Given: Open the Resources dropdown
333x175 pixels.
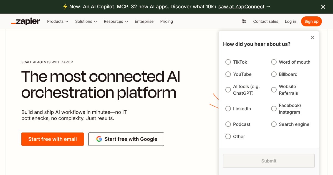Looking at the screenshot, I should point(116,21).
